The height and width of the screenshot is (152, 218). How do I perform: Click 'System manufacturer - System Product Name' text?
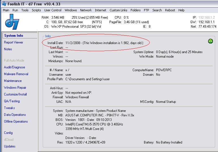point(95,111)
